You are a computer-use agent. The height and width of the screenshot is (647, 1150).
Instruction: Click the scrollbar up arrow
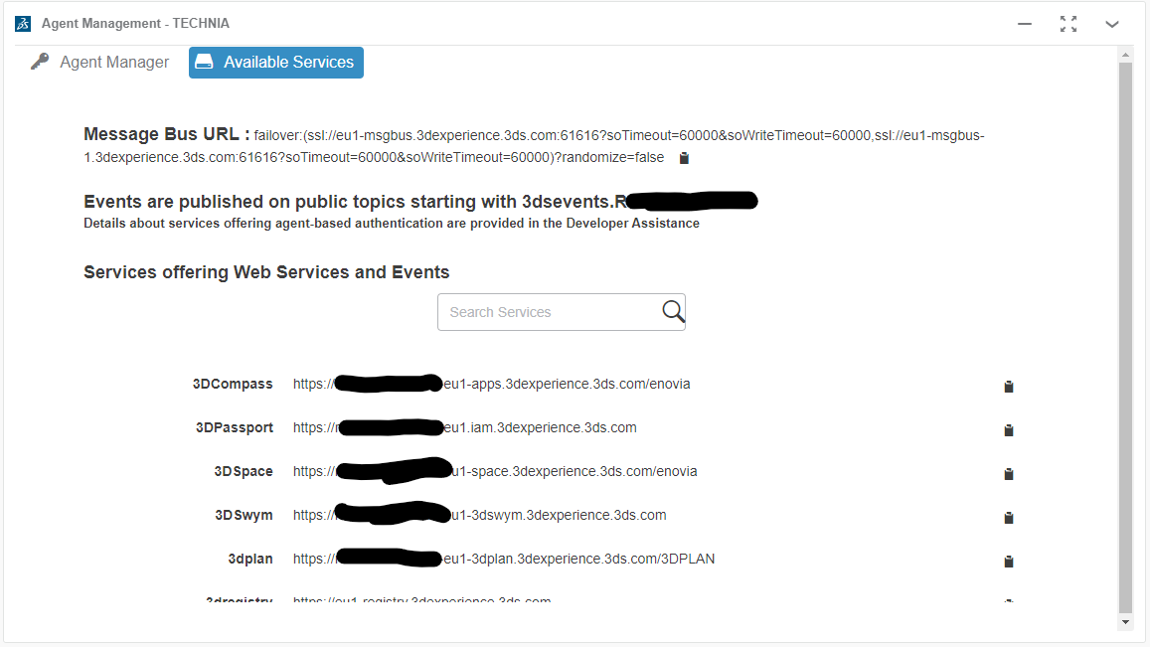tap(1125, 54)
